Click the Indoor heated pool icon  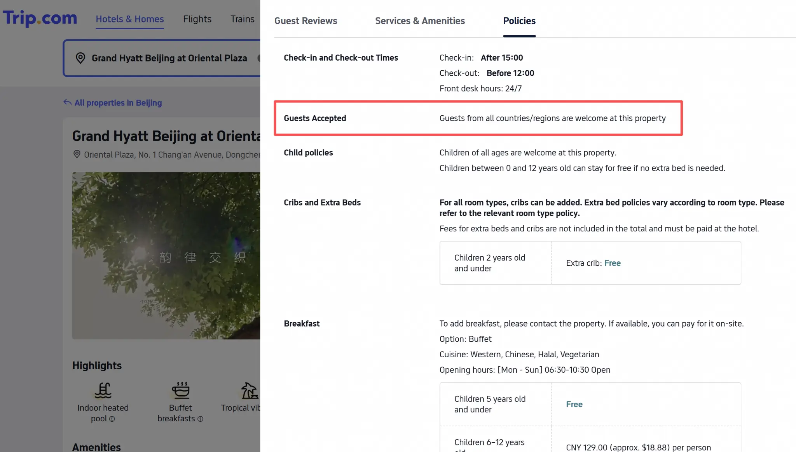pos(103,390)
